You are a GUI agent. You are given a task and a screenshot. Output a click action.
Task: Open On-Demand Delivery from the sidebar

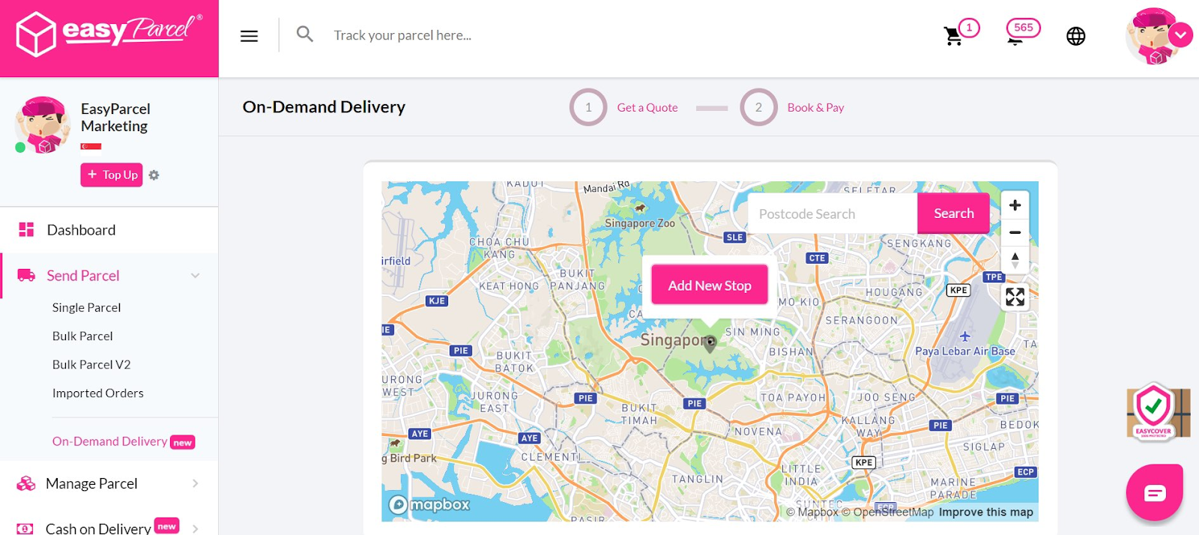pos(109,441)
